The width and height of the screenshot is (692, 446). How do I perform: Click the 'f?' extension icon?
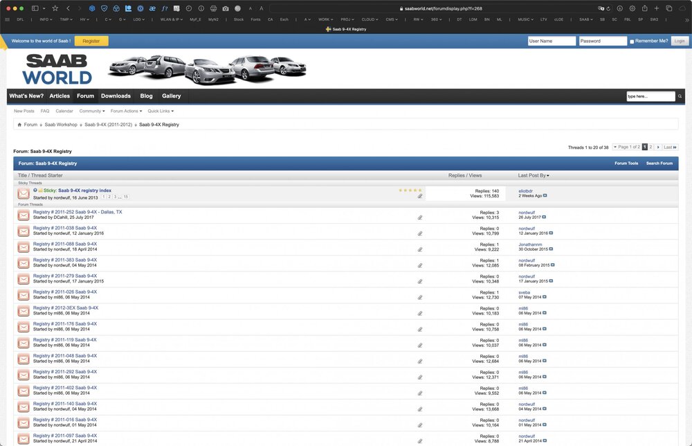point(164,8)
